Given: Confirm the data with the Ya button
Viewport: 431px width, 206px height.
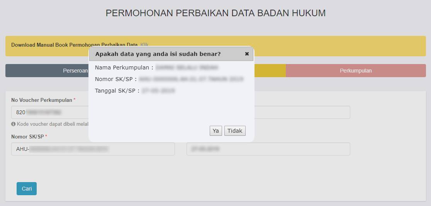Looking at the screenshot, I should tap(215, 131).
